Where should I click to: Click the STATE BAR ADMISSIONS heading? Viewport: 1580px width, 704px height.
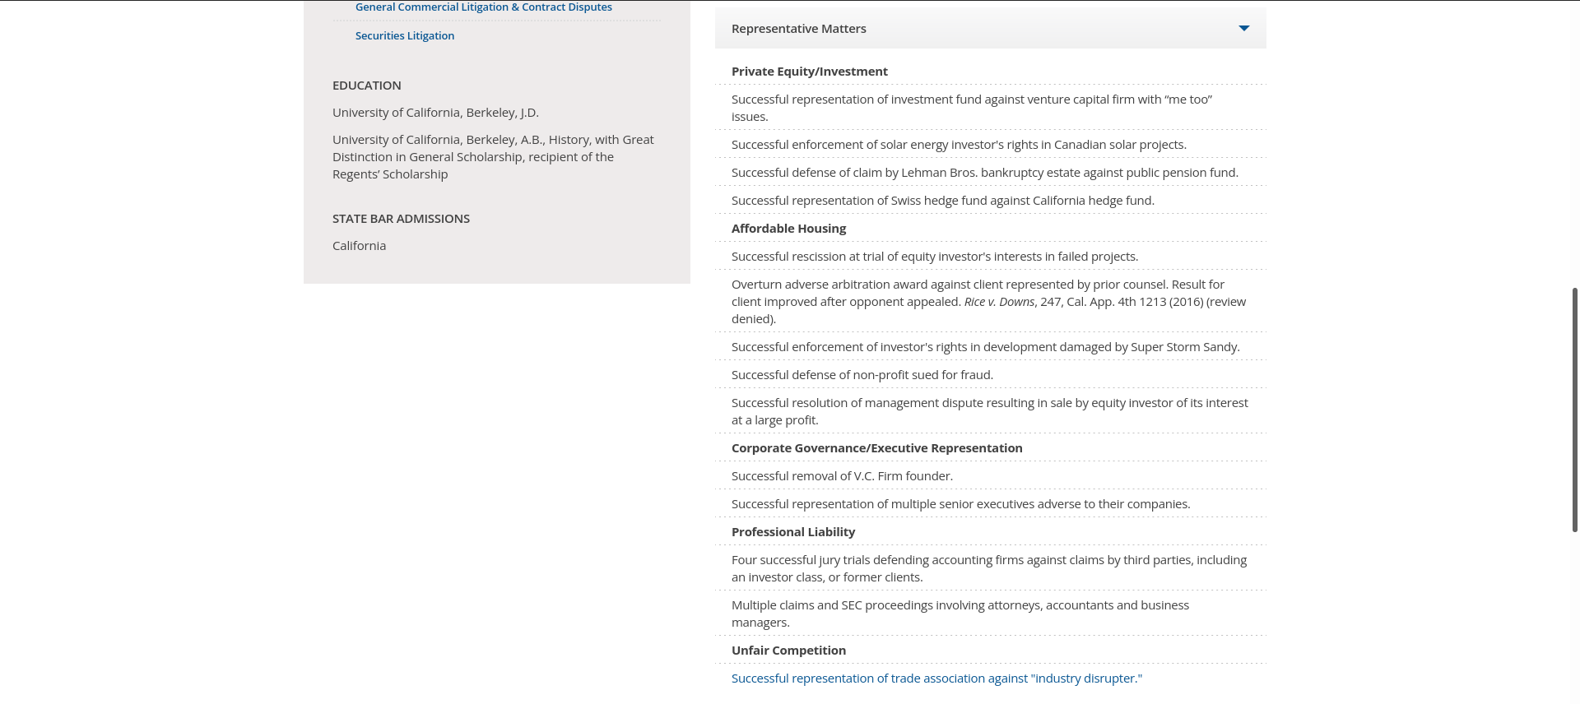coord(401,219)
